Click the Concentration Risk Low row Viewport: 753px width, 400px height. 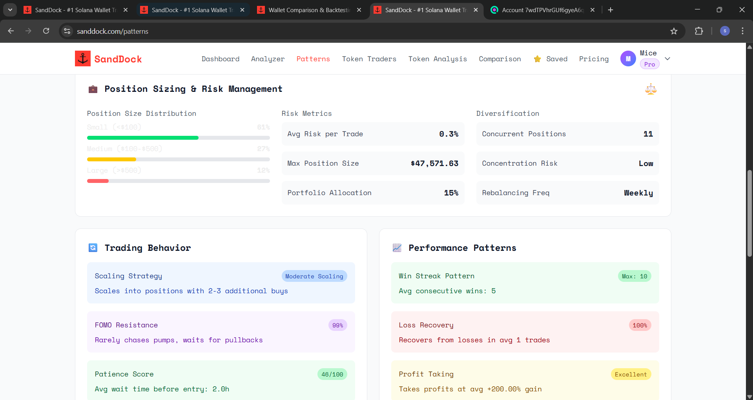(567, 163)
